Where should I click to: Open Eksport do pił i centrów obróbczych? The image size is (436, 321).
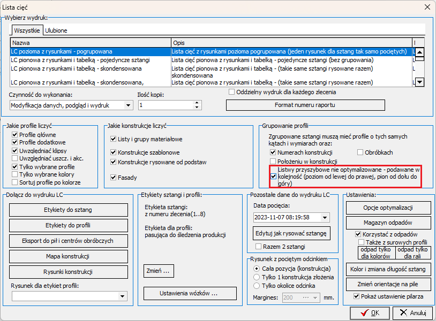[68, 241]
